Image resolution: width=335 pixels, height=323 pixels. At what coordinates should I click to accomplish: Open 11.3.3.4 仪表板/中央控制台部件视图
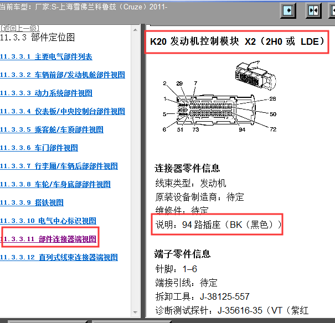[x=63, y=111]
